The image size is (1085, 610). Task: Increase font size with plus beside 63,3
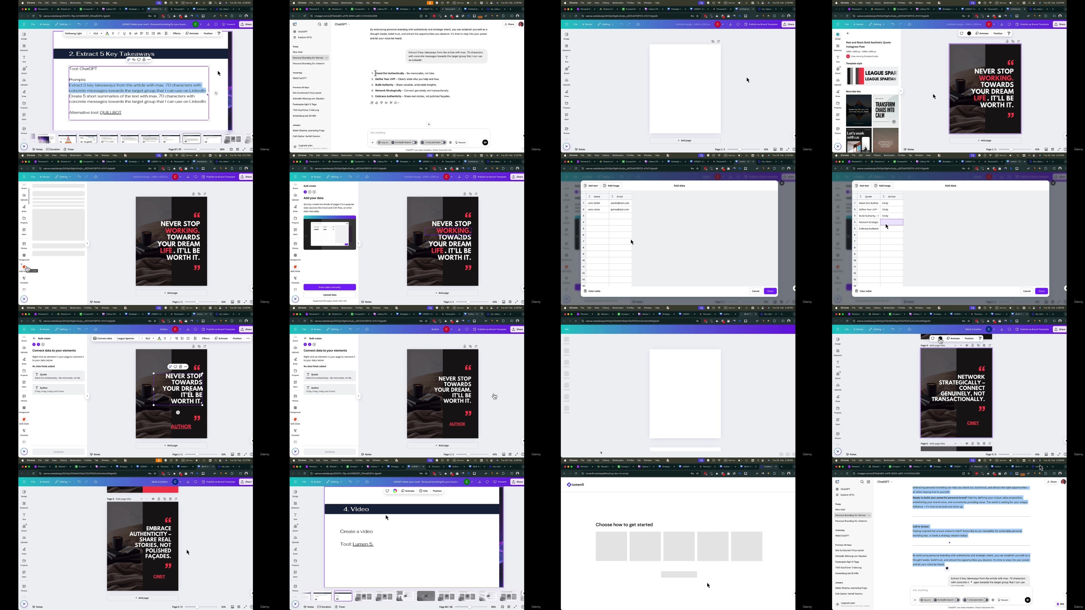tap(153, 339)
